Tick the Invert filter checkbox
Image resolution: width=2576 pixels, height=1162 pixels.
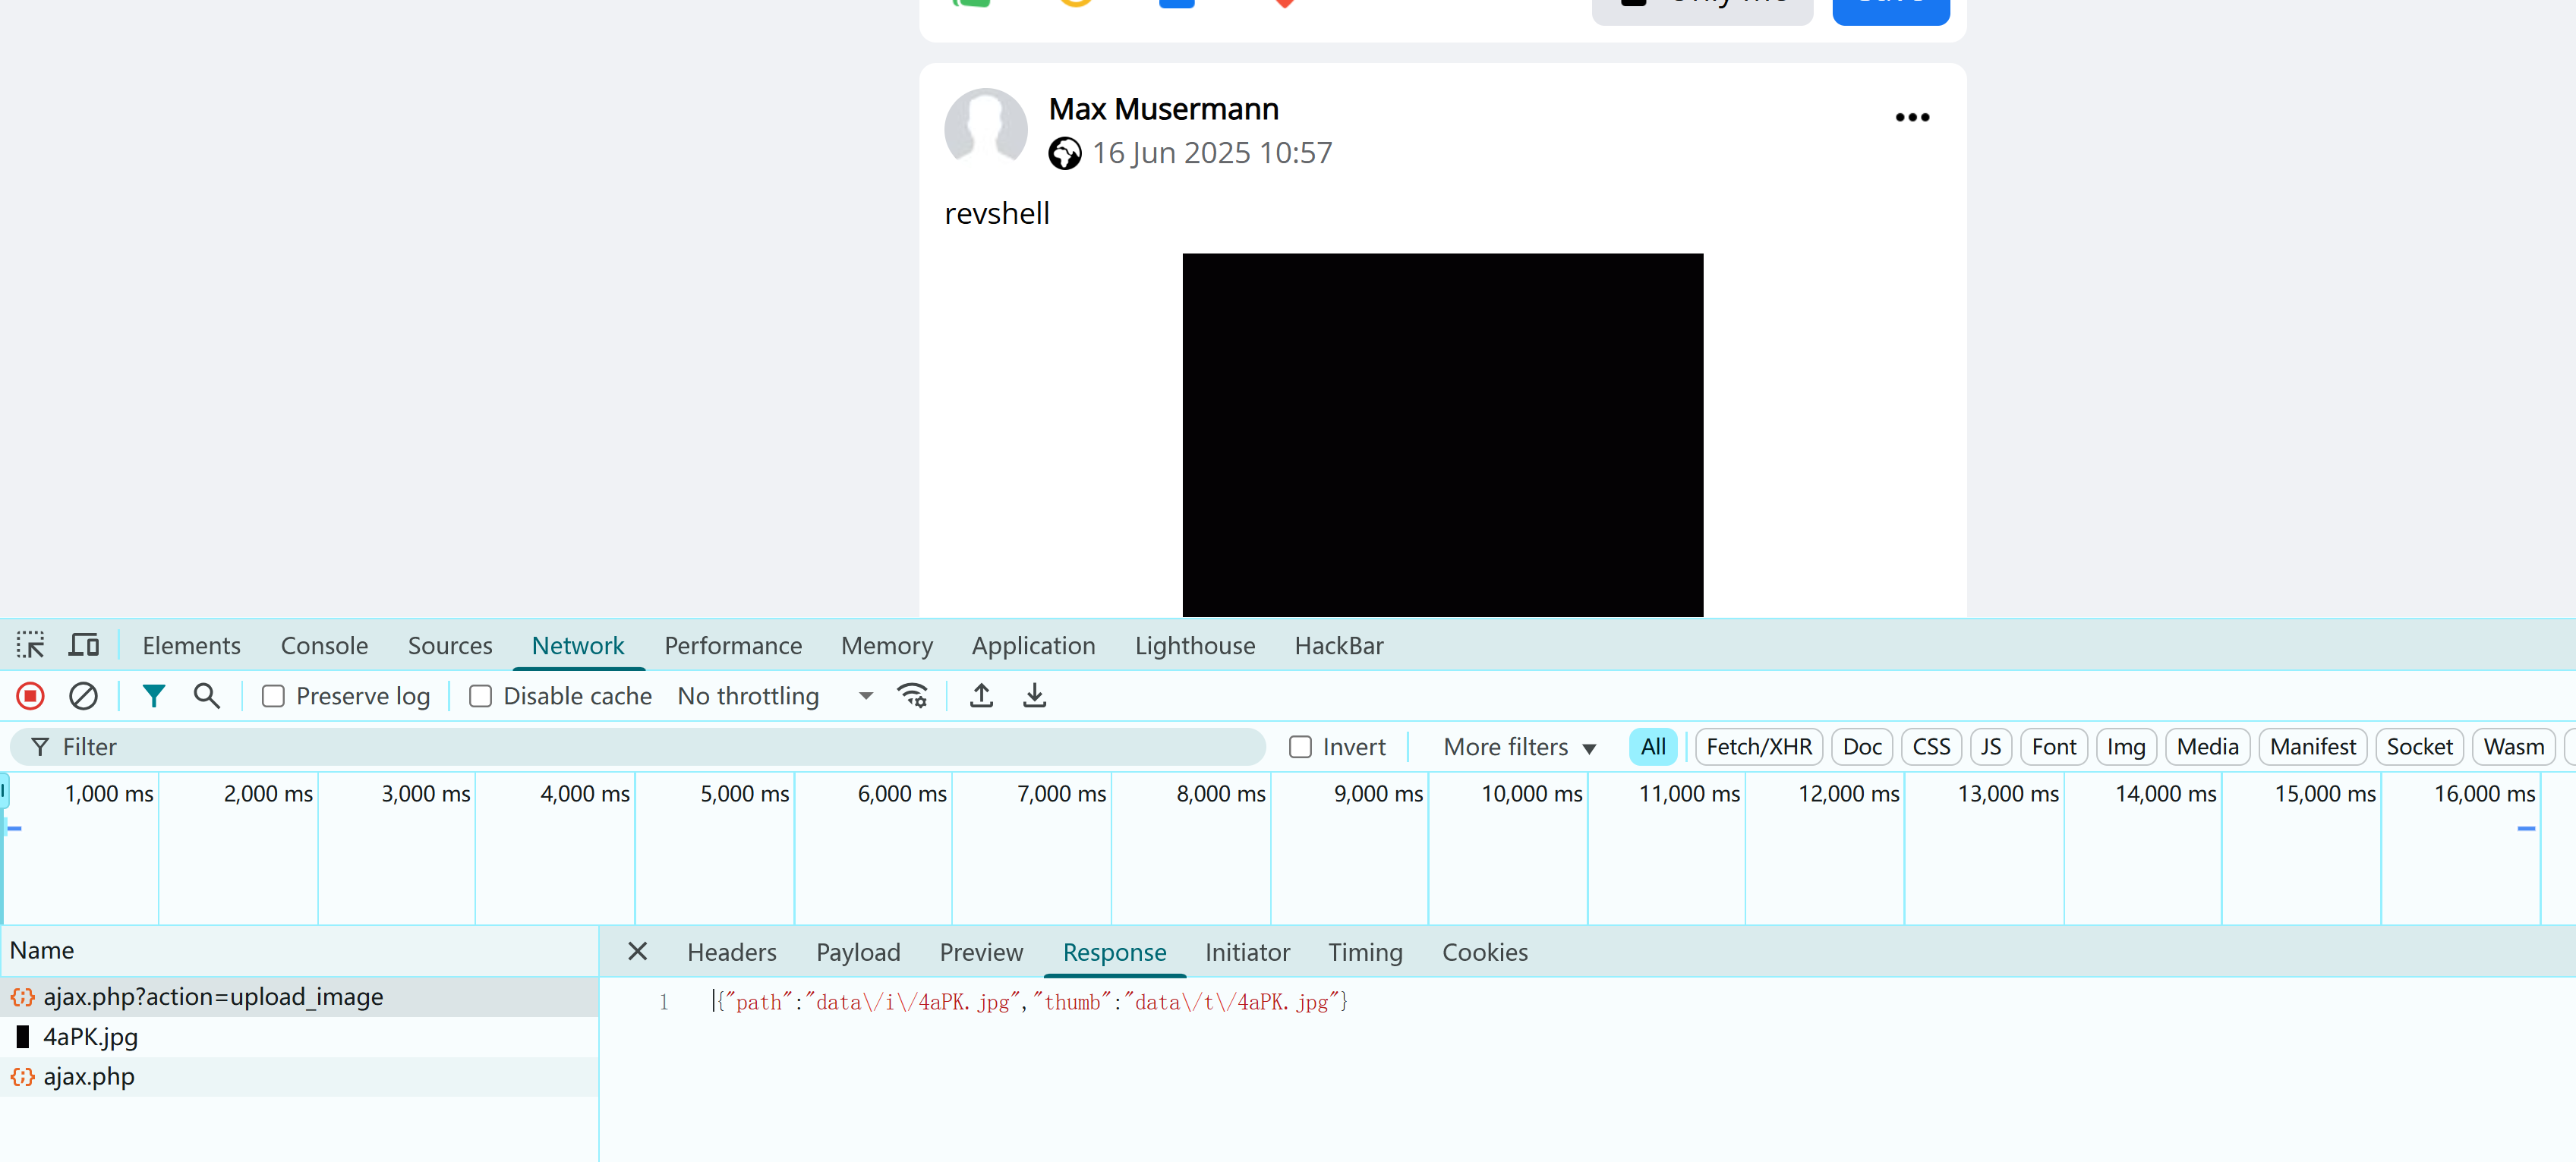pos(1300,747)
